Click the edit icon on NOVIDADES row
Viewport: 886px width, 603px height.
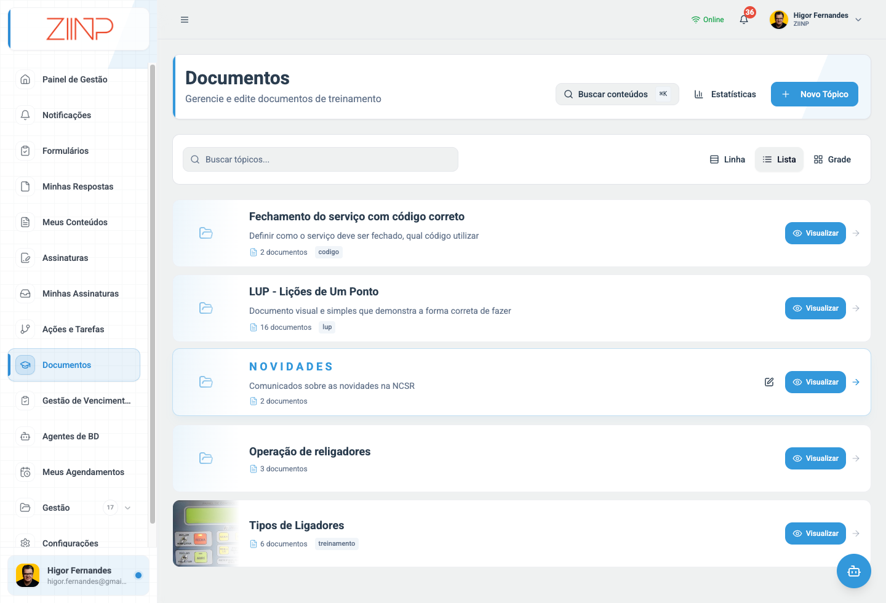pos(769,382)
